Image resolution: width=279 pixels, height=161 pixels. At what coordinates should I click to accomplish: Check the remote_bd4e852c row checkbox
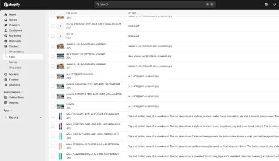(x=53, y=86)
